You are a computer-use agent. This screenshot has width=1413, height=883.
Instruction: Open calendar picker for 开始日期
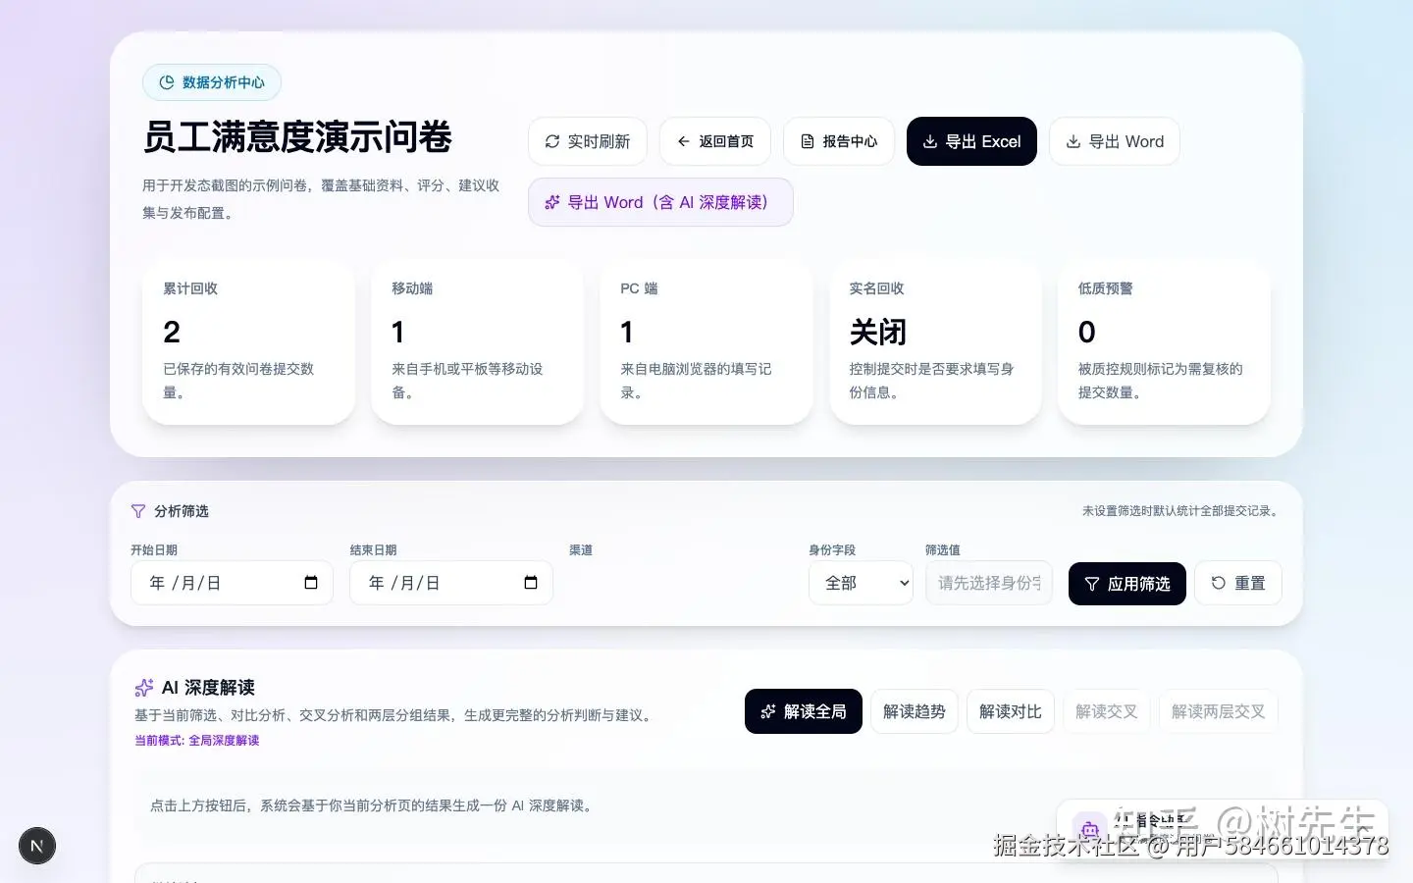click(311, 583)
